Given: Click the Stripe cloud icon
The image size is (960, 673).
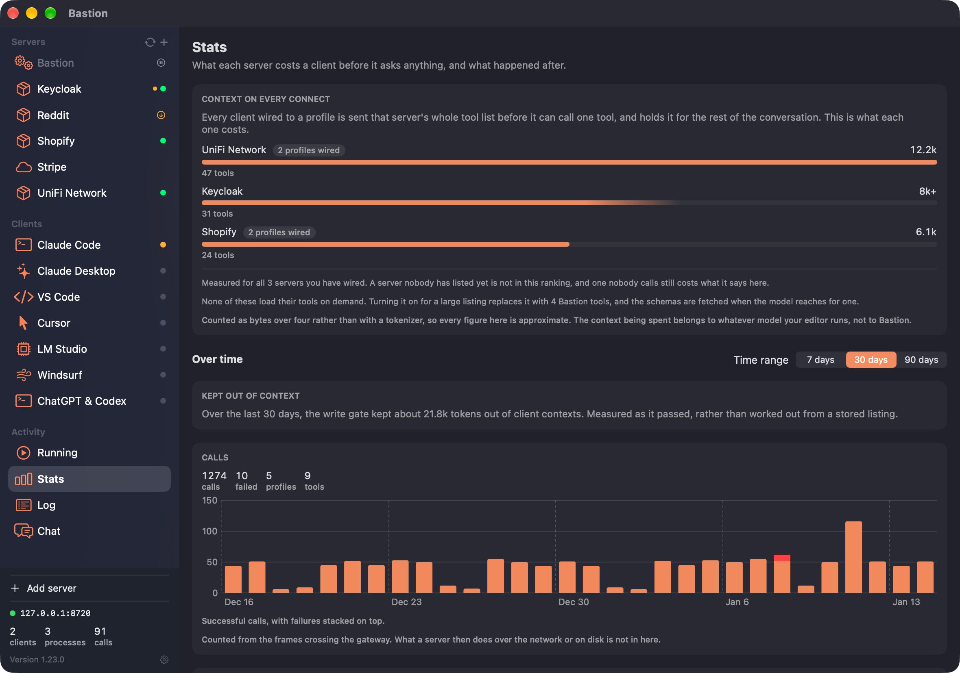Looking at the screenshot, I should (24, 167).
